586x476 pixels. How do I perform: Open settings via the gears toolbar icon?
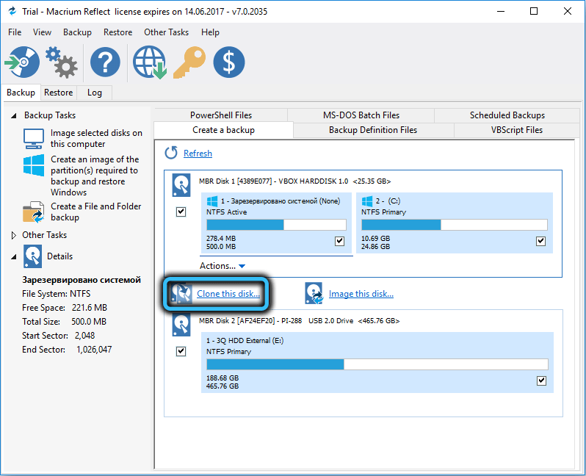pyautogui.click(x=62, y=62)
